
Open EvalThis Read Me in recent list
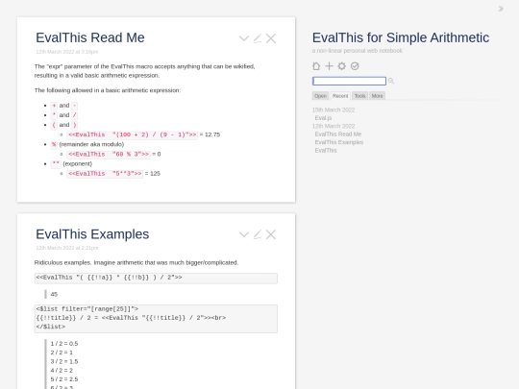coord(338,134)
